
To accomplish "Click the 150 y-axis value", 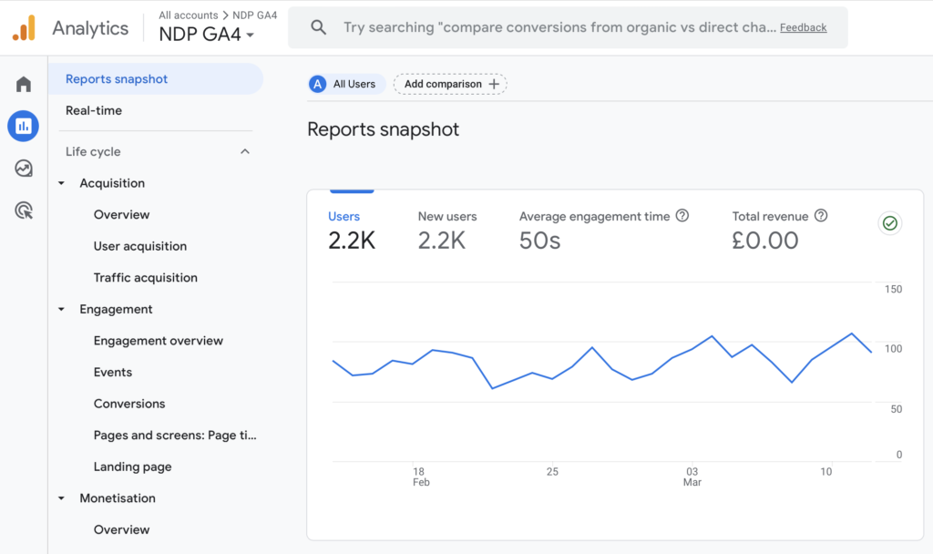I will tap(893, 289).
